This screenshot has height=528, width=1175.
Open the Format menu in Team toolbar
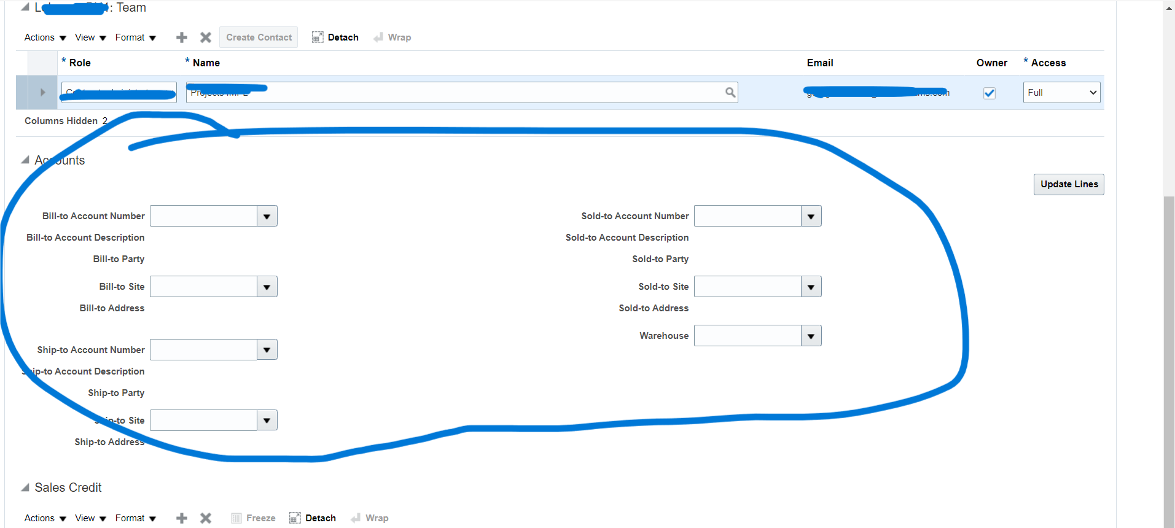click(136, 37)
